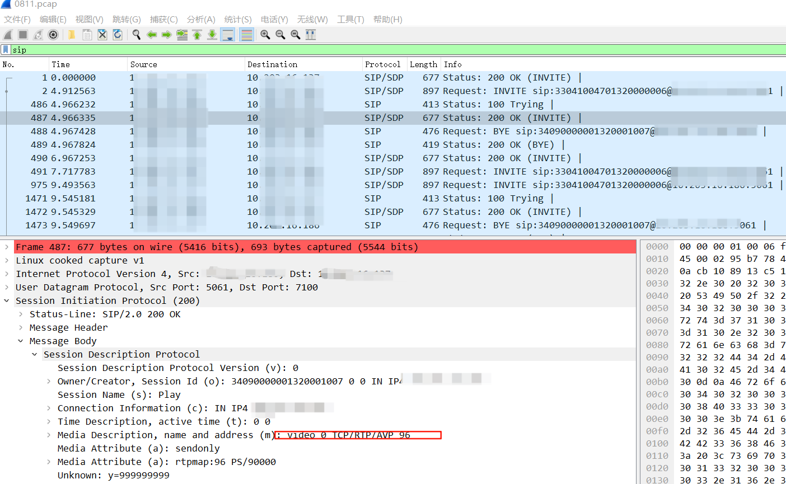This screenshot has height=484, width=786.
Task: Click the restart capture icon
Action: 38,35
